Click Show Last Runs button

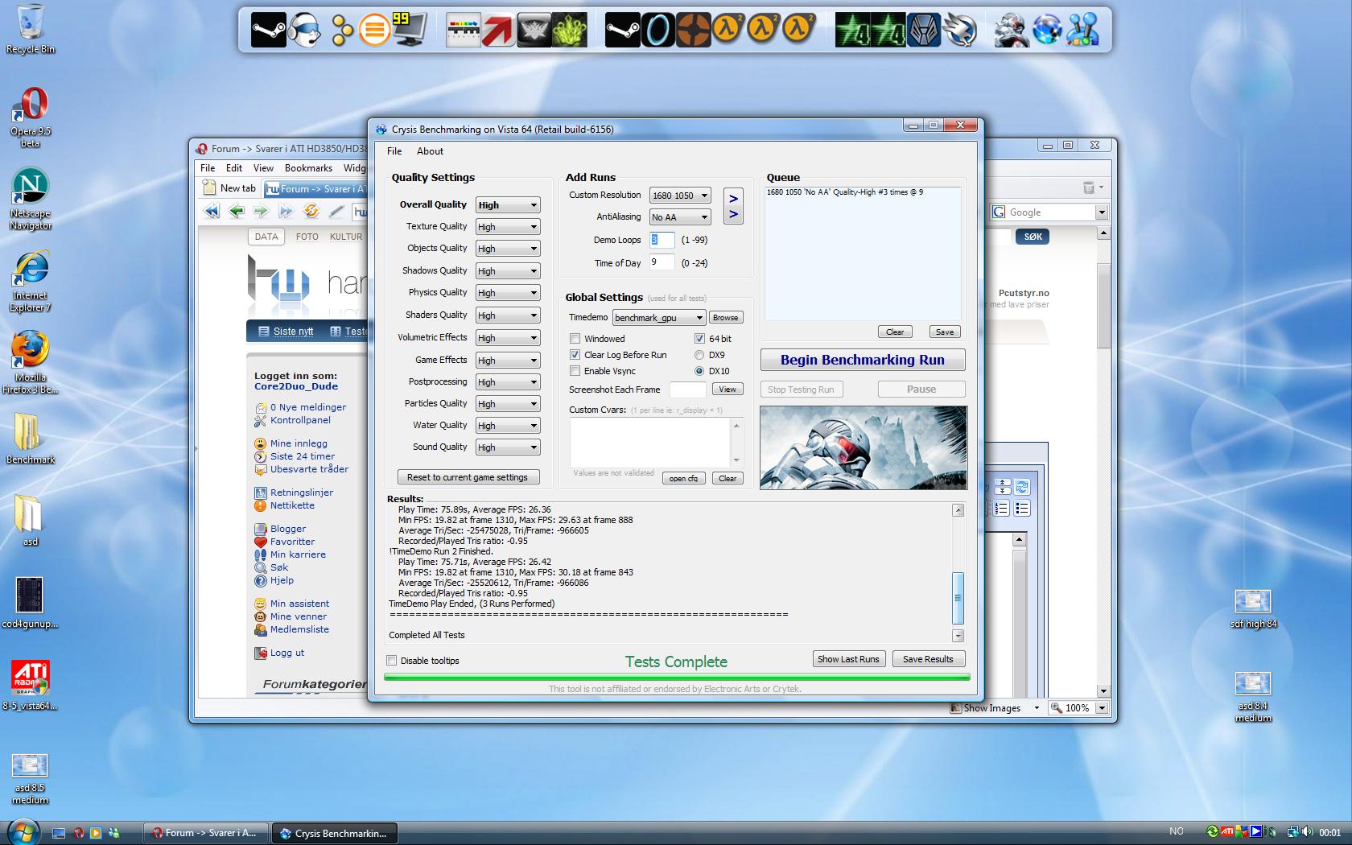point(848,659)
